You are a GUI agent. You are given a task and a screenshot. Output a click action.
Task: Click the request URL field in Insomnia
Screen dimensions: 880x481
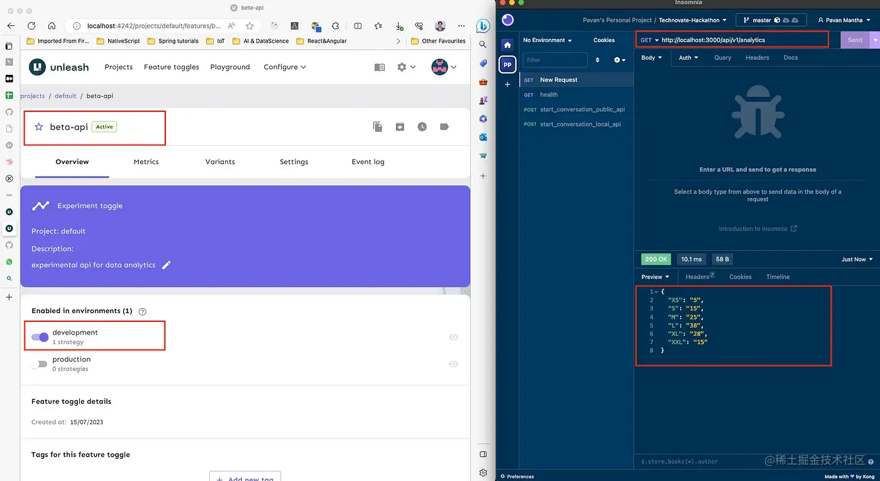[744, 40]
